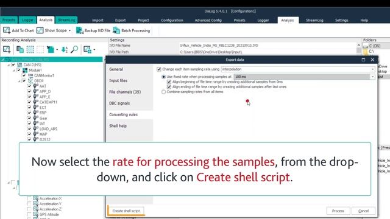Viewport: 390px width, 219px height.
Task: Collapse the Module1 tree node
Action: [x=14, y=71]
